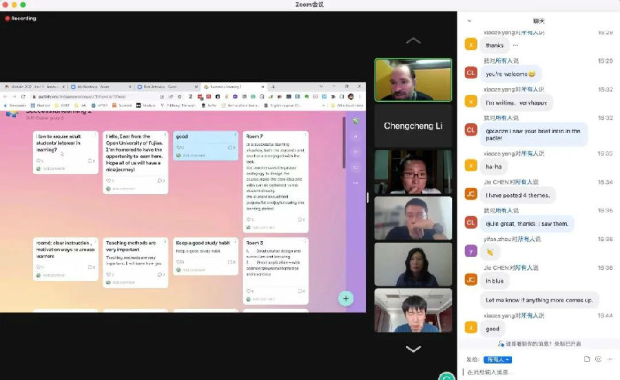
Task: Click the heart like icon on 'good' post
Action: (178, 147)
